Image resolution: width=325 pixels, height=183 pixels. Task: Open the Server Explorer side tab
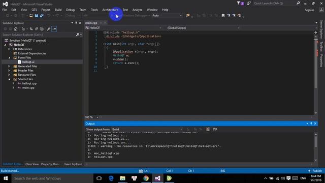(321, 29)
